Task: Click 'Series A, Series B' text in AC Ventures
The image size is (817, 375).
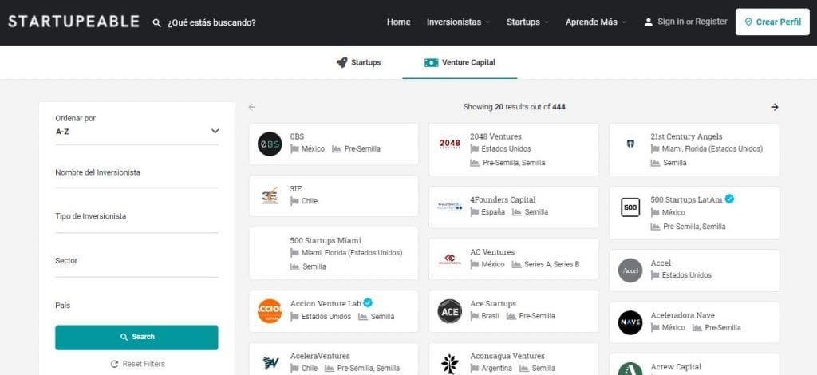Action: tap(552, 264)
